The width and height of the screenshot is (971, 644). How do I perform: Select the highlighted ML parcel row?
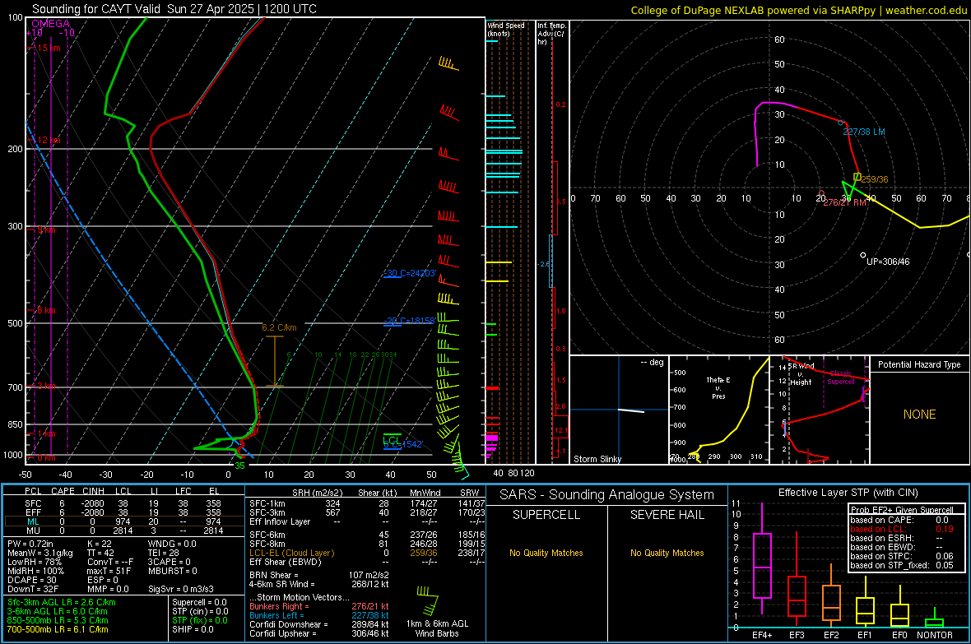click(x=123, y=522)
